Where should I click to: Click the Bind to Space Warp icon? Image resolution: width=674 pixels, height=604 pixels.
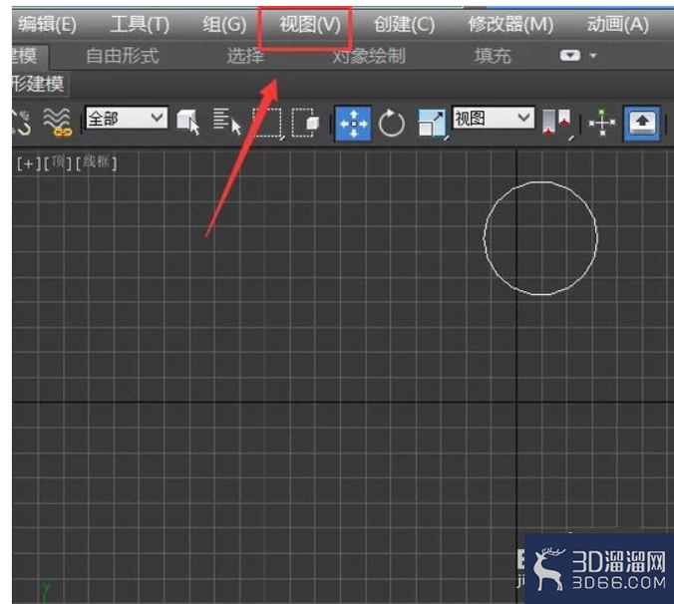coord(57,122)
